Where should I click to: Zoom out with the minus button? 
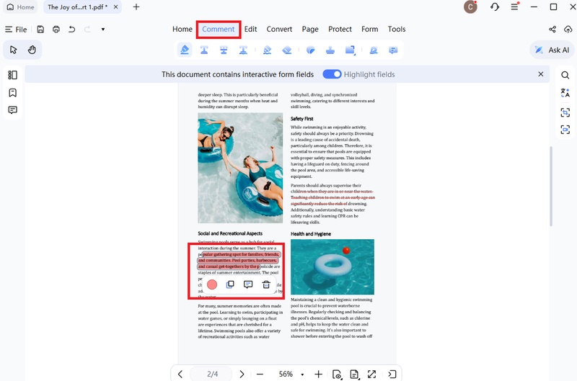coord(260,374)
